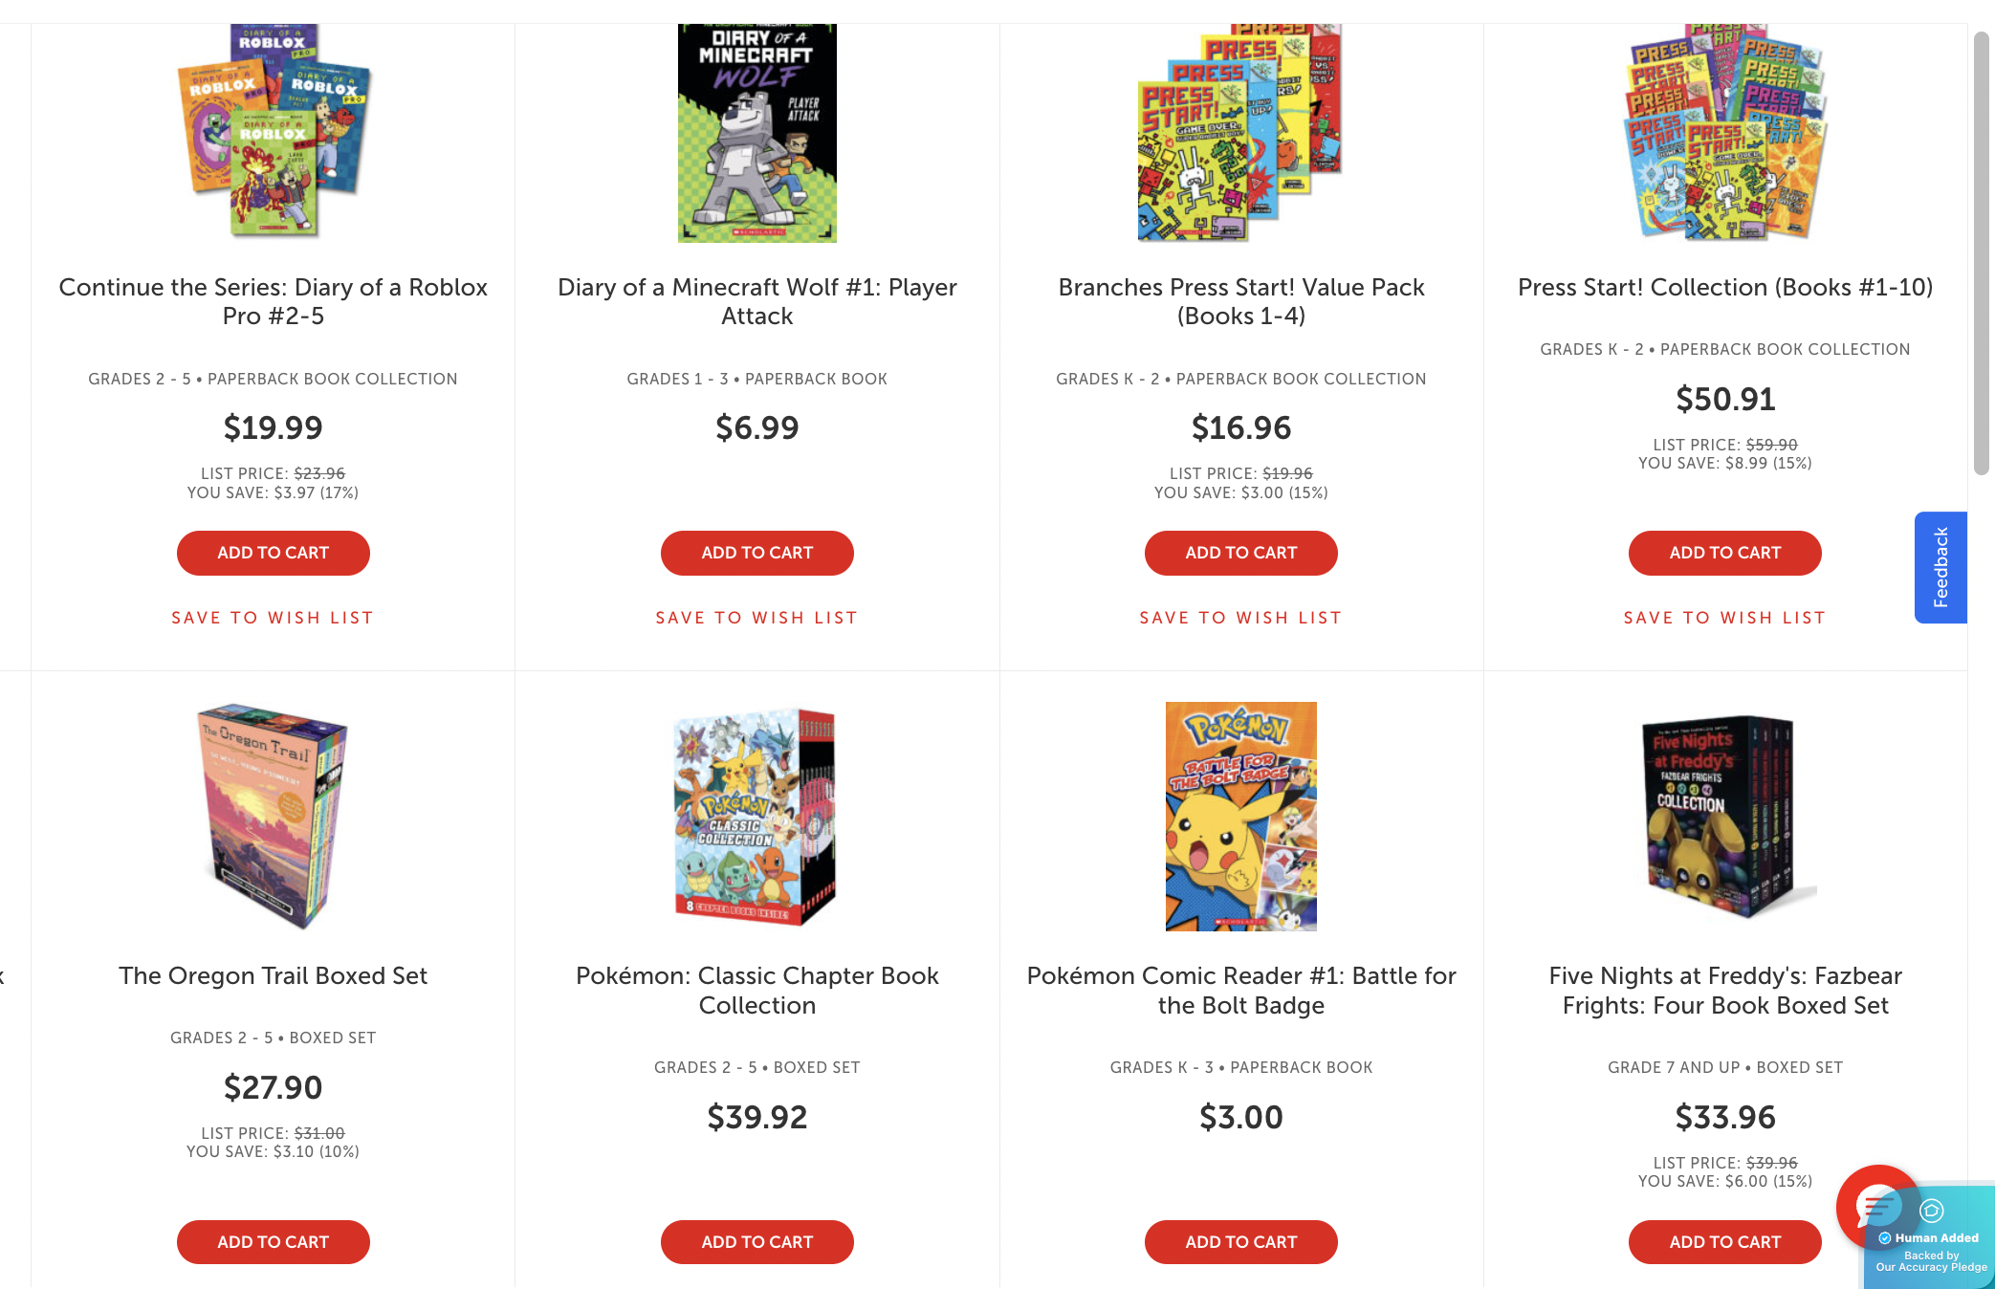Save Diary of a Minecraft Wolf to wish list
Viewport: 1995px width, 1289px height.
point(756,617)
